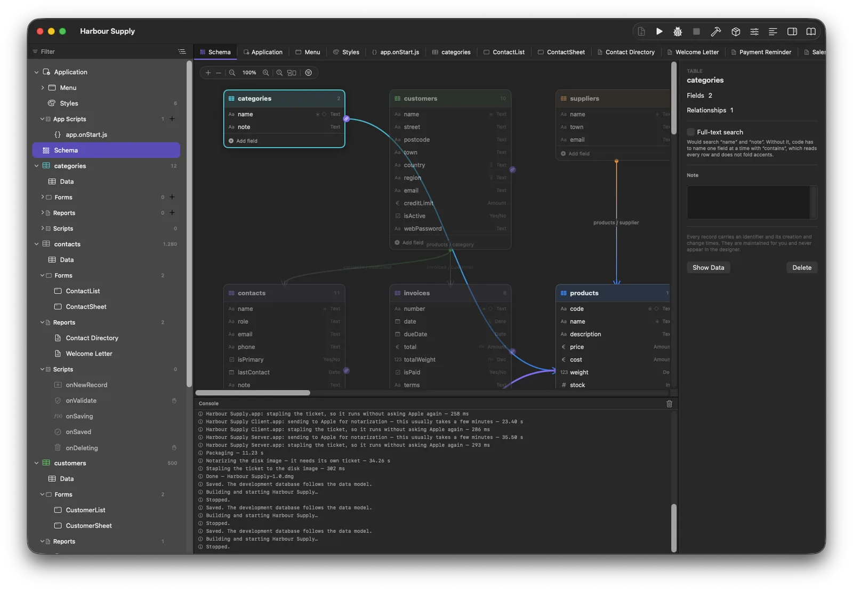Select app.onStart.js in the sidebar

click(86, 135)
